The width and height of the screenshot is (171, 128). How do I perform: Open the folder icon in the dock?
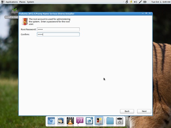(110, 121)
